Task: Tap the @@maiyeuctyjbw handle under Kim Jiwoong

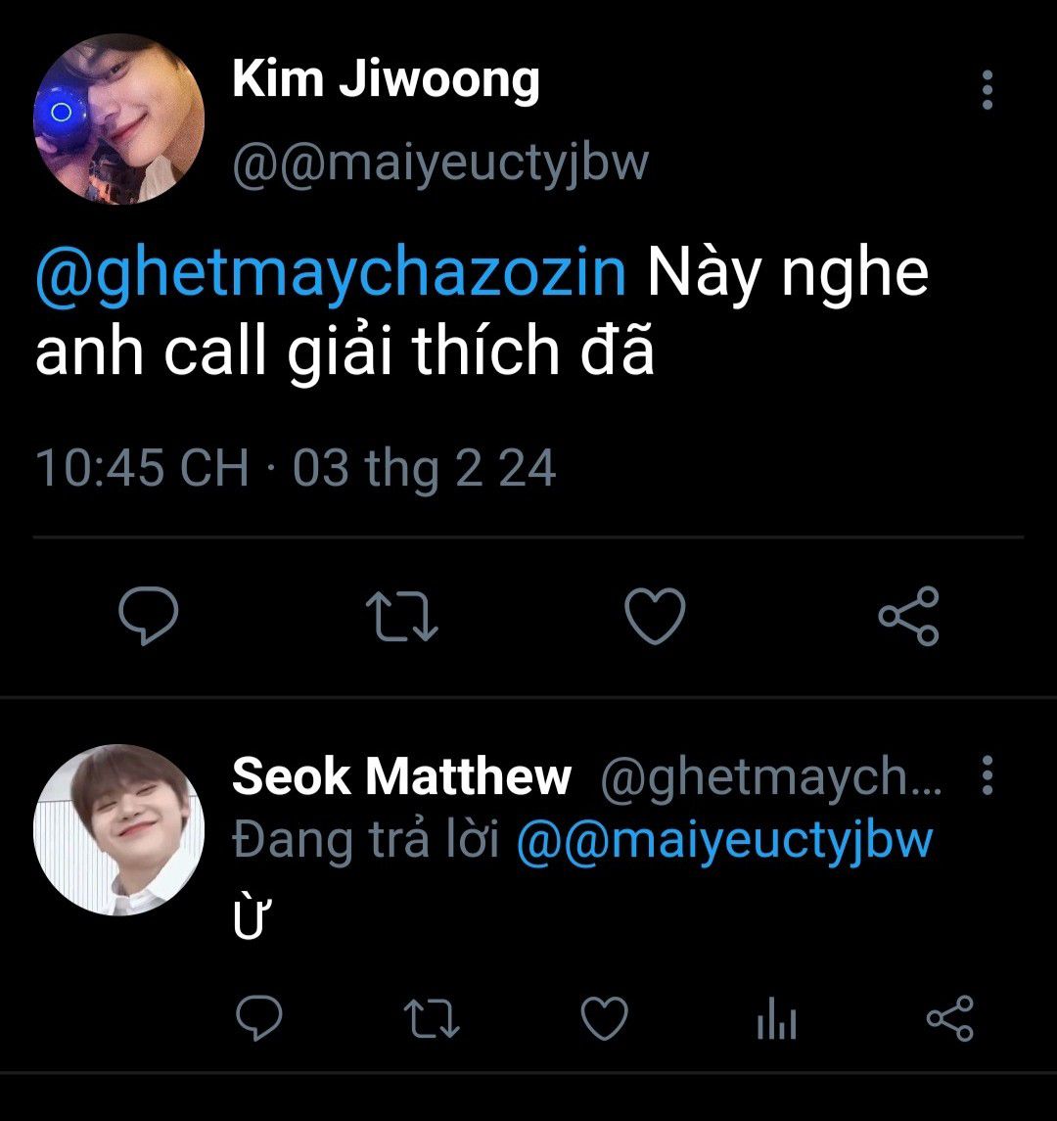Action: pos(440,163)
